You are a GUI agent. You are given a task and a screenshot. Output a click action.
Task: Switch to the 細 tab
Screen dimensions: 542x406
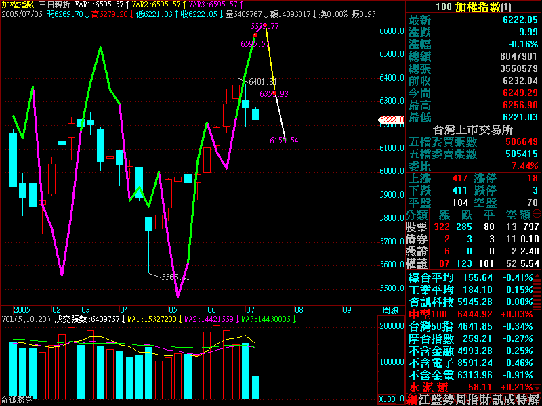coord(411,400)
